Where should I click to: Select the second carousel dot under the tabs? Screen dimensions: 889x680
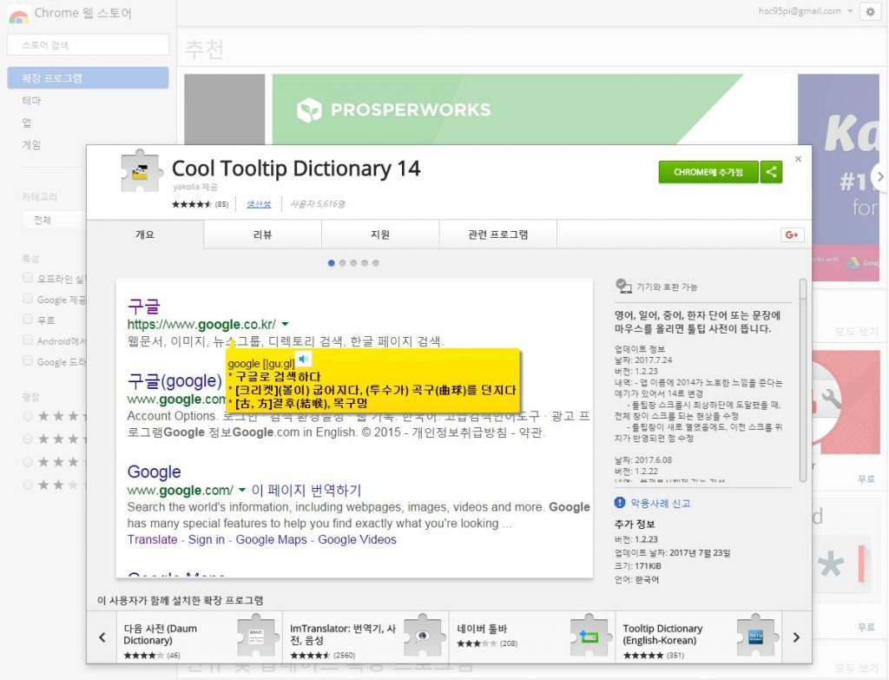coord(342,262)
